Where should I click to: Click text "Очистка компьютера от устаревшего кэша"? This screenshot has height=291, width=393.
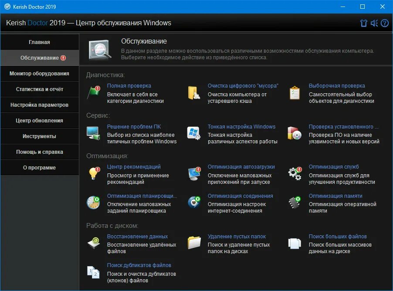click(x=237, y=98)
